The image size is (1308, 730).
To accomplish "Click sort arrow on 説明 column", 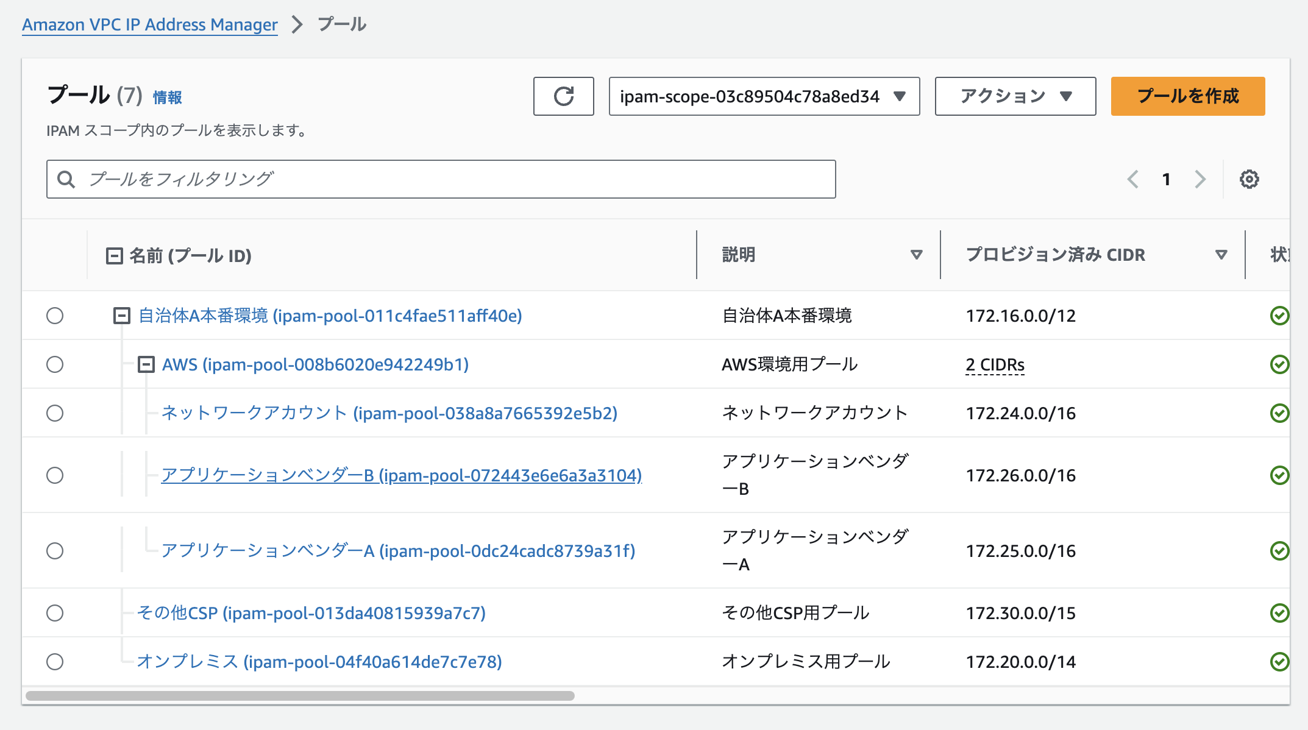I will point(916,255).
